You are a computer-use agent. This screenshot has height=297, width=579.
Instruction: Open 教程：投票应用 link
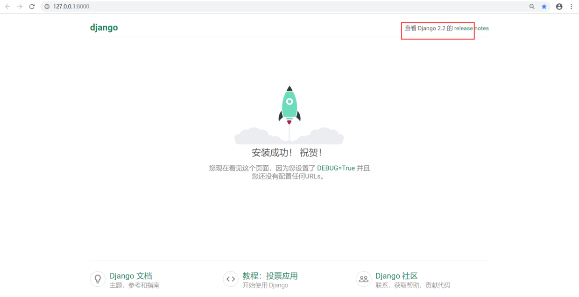(270, 276)
